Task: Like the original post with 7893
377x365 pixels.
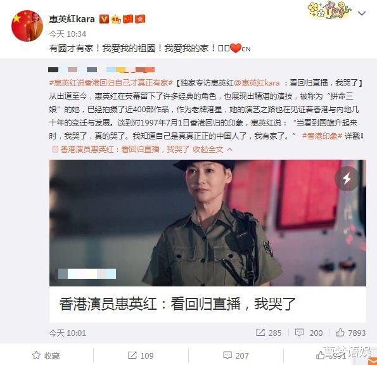Action: pyautogui.click(x=350, y=333)
